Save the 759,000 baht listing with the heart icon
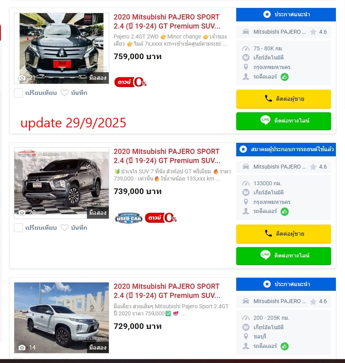Screen dimensions: 345x363 pyautogui.click(x=64, y=93)
